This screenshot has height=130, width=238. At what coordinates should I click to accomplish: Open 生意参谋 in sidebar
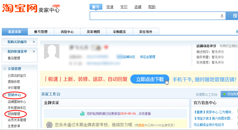[x=14, y=126]
